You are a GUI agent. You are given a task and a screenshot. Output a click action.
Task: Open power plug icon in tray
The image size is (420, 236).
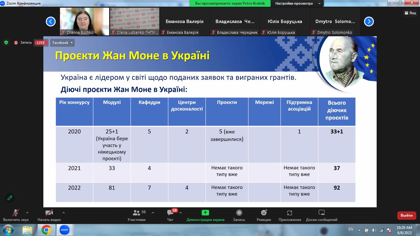click(x=367, y=230)
